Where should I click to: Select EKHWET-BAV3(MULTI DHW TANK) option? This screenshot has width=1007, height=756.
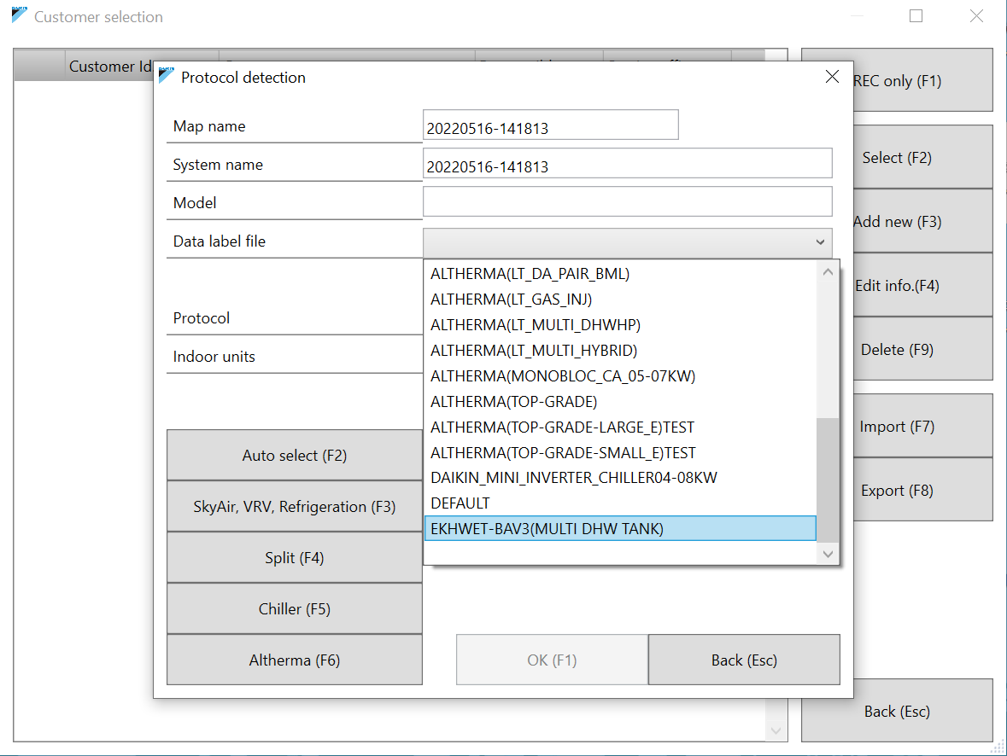[x=620, y=529]
